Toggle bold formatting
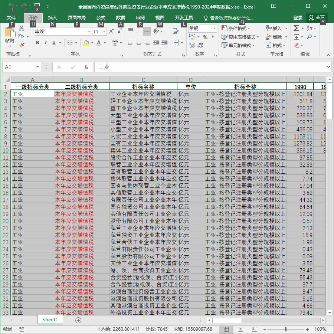Screen dimensions: 334x334 37,43
